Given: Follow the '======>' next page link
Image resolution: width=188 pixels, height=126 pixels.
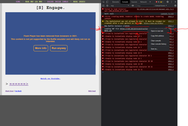Looking at the screenshot, I should pyautogui.click(x=19, y=84).
